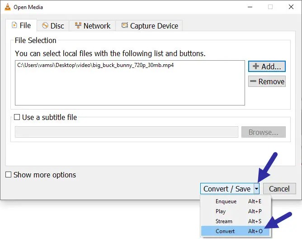Screen dimensions: 302x239
Task: Select the big_buck_bunny_720p_30mb.mp4 file entry
Action: [x=95, y=65]
